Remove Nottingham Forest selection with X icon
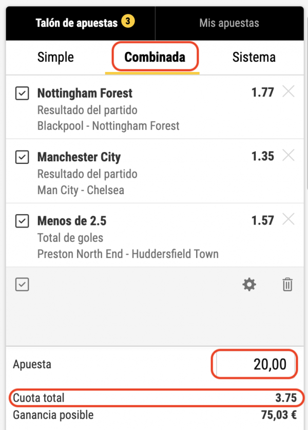The image size is (308, 430). [288, 92]
